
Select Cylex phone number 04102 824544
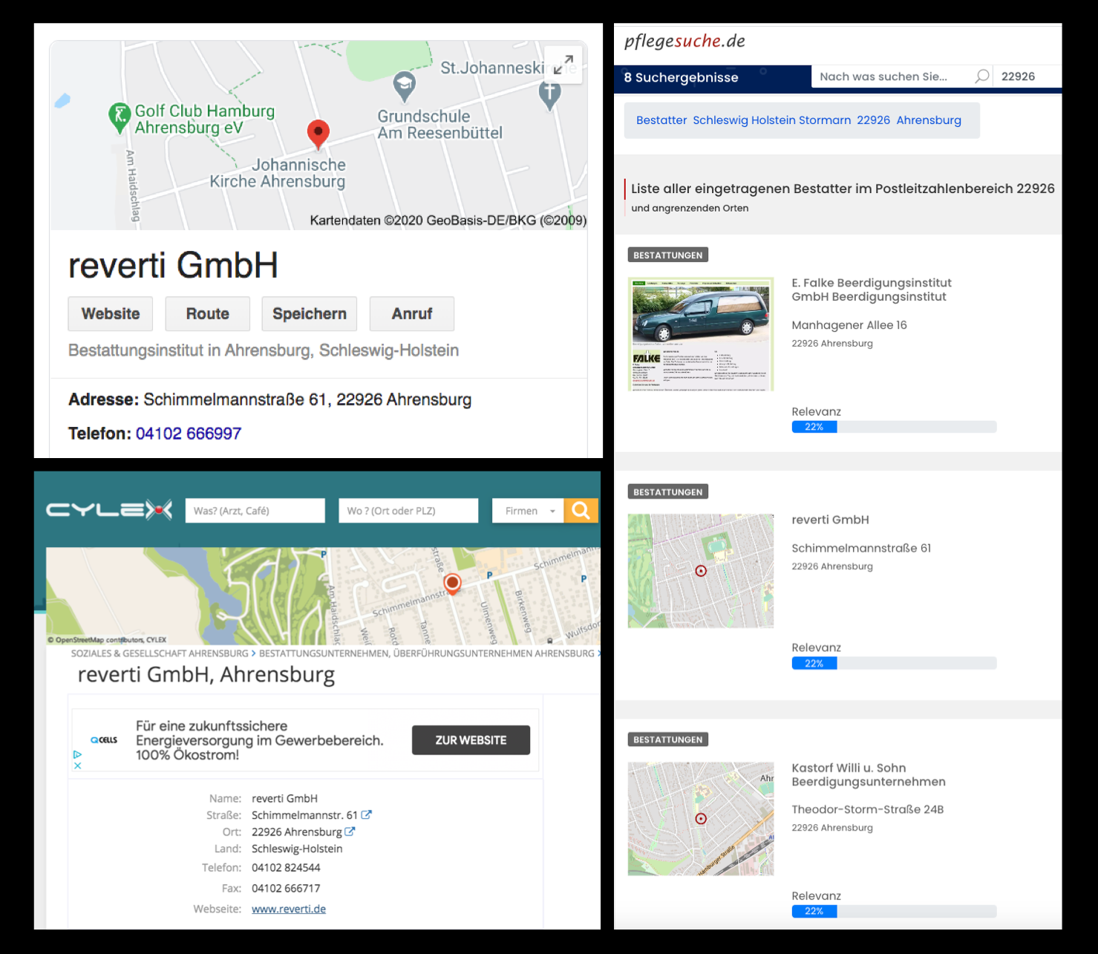coord(286,867)
